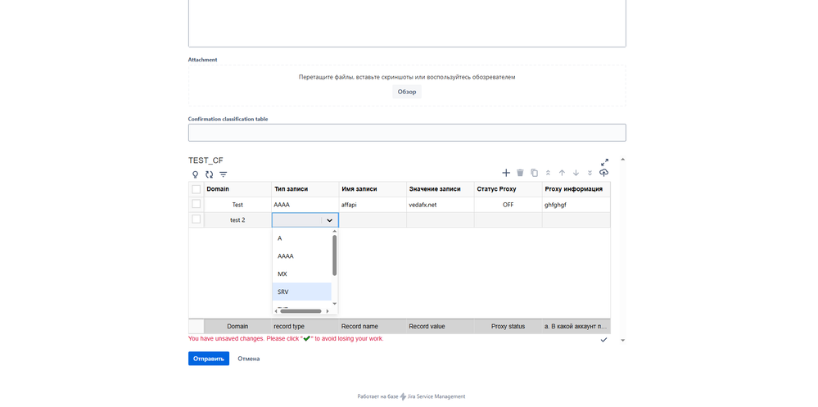
Task: Click the Значение записи column header
Action: 441,189
